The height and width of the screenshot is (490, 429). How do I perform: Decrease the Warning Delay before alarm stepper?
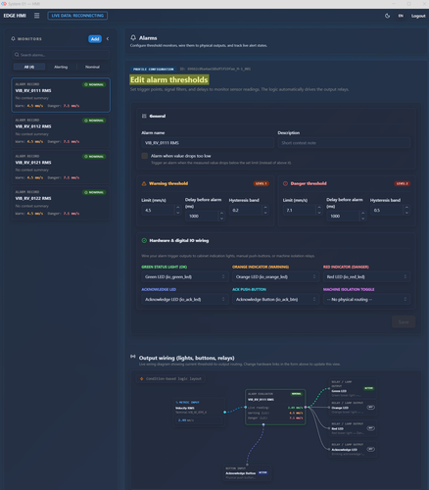click(x=221, y=219)
